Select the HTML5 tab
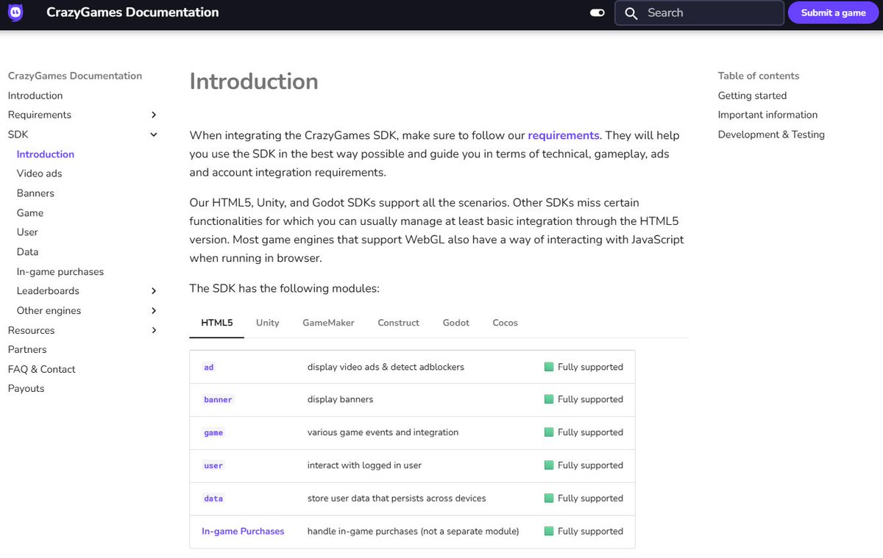The height and width of the screenshot is (558, 883). pos(217,323)
